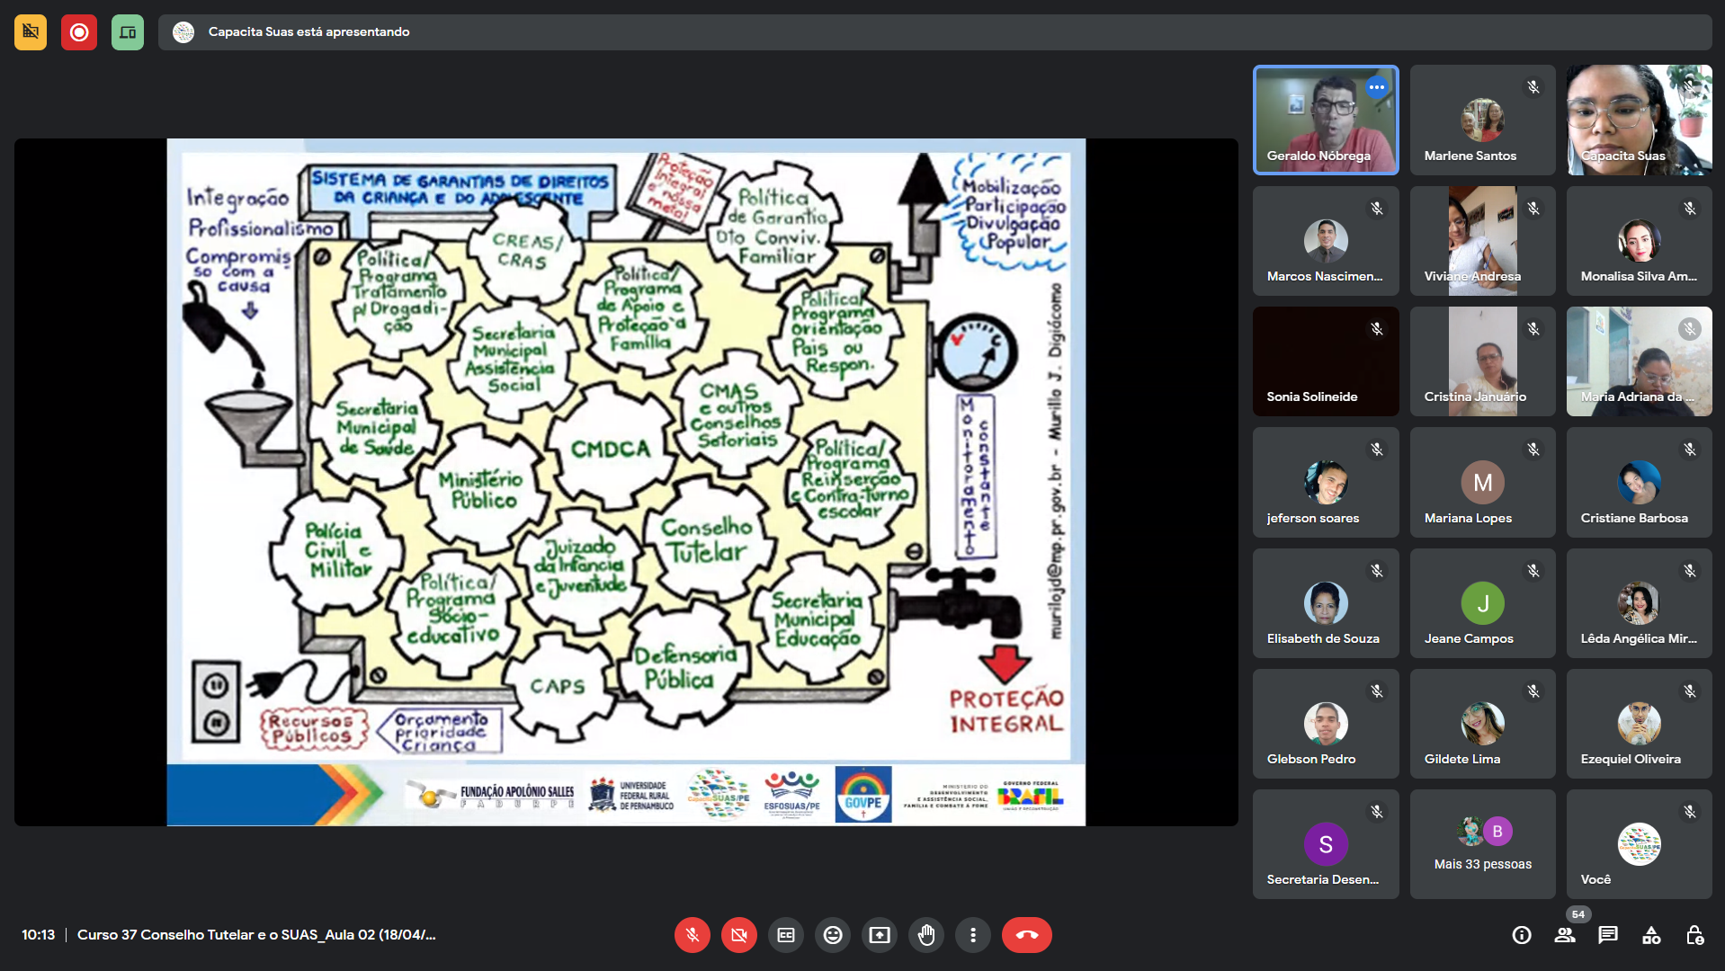Click the present screen icon
1725x971 pixels.
click(880, 935)
